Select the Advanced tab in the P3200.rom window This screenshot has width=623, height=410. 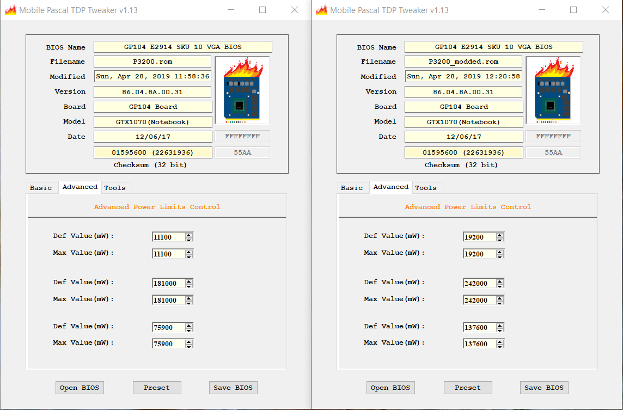(80, 187)
